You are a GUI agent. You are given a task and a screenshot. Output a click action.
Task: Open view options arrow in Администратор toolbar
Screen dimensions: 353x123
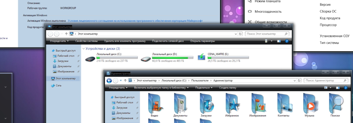coord(330,88)
